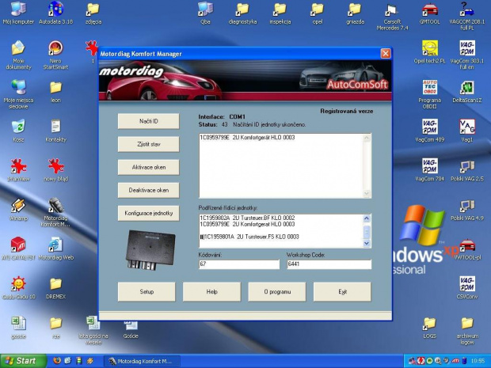
Task: Launch VAGCOM 208.1 full PL
Action: (467, 17)
